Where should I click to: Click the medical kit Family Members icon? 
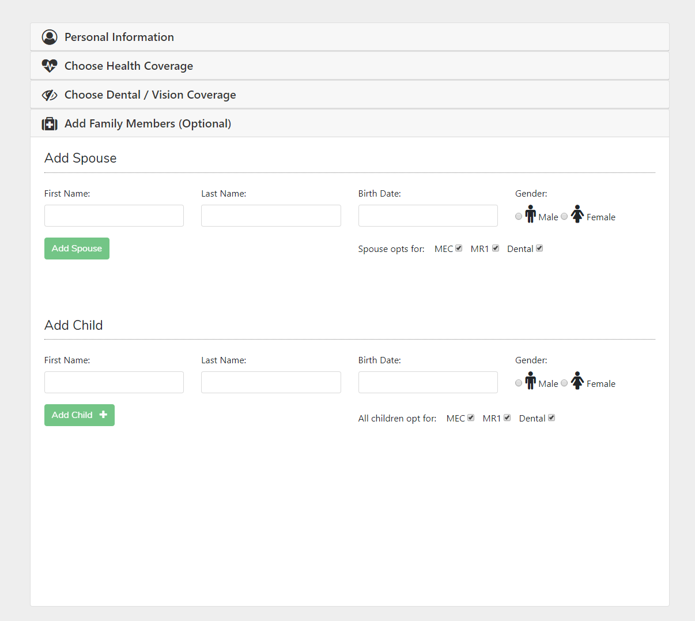pyautogui.click(x=50, y=124)
